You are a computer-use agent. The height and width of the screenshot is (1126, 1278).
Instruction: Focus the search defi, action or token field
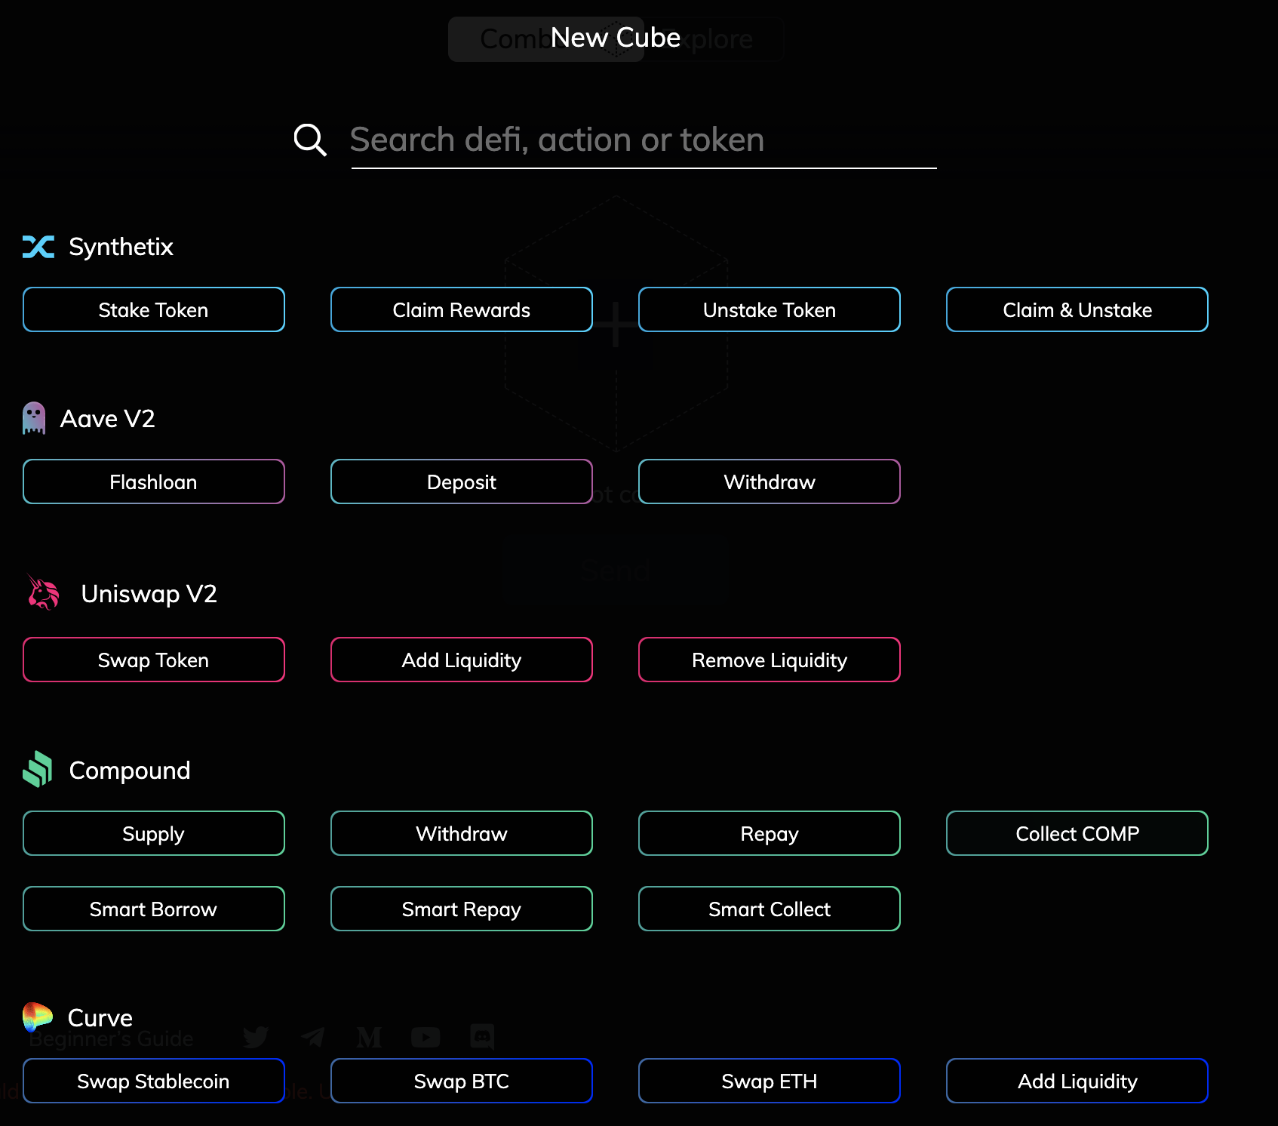[643, 140]
